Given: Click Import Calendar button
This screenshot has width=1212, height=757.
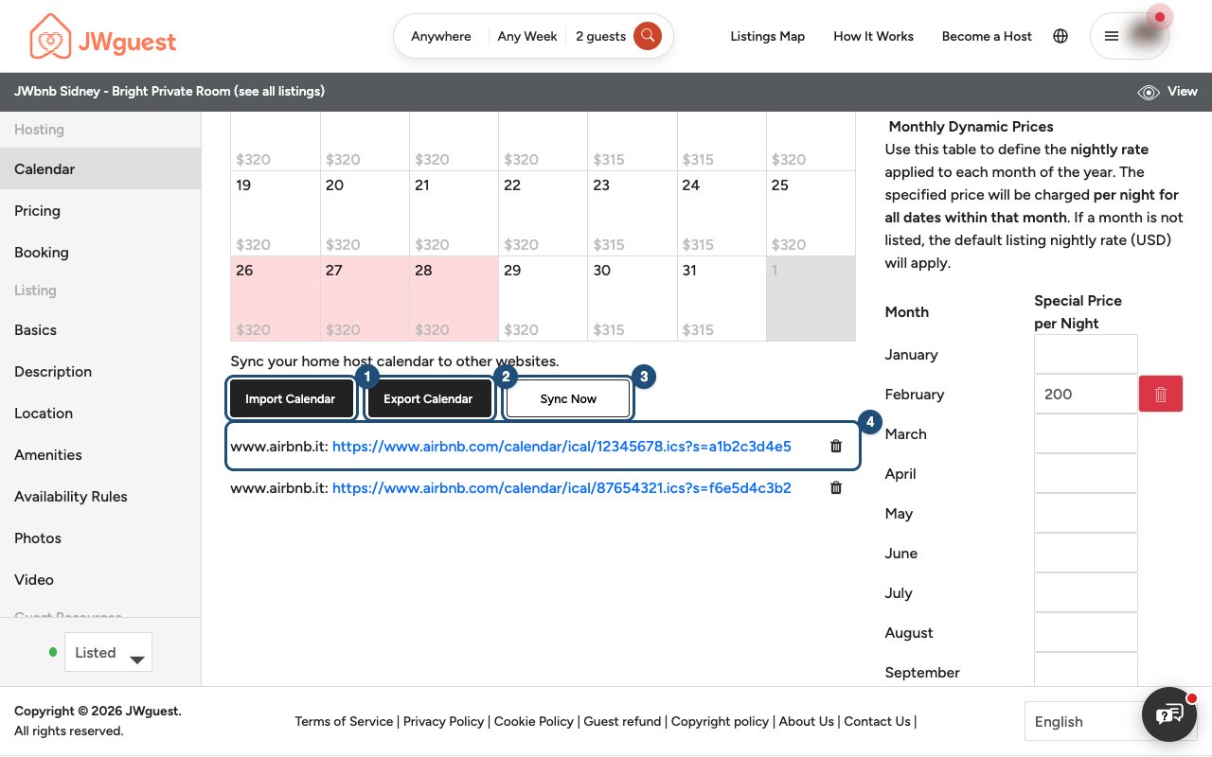Looking at the screenshot, I should [291, 398].
